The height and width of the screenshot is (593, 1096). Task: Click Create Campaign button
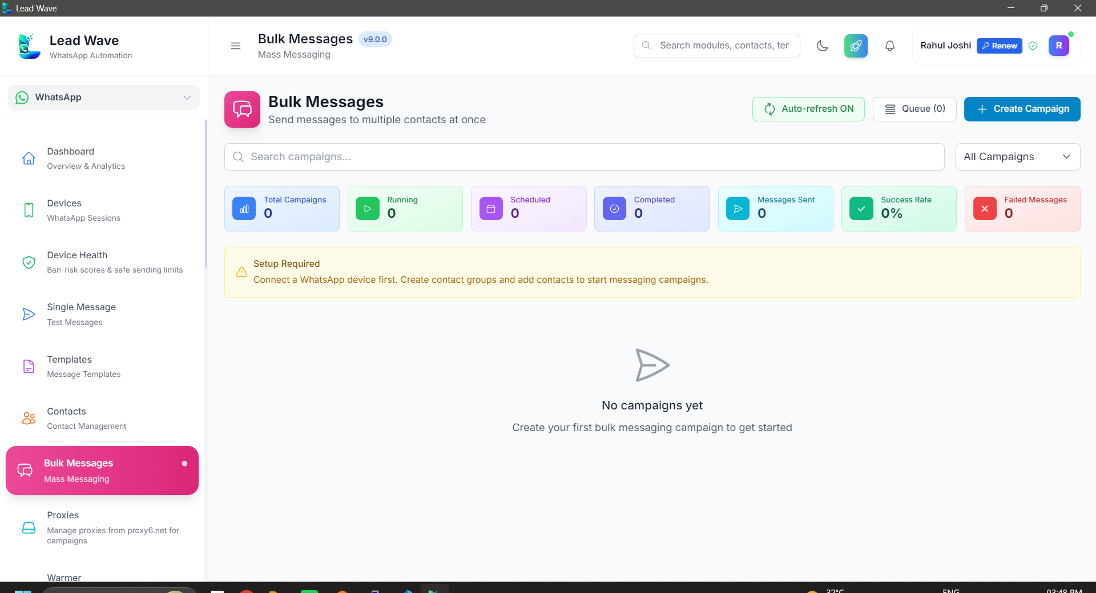coord(1022,109)
